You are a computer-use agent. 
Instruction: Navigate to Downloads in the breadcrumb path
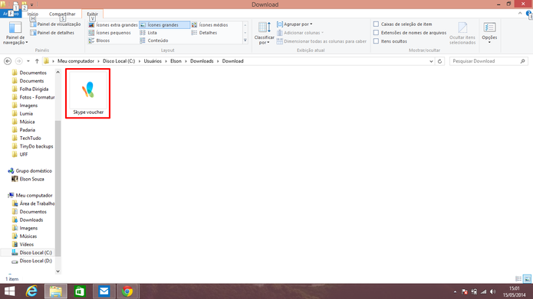point(202,61)
